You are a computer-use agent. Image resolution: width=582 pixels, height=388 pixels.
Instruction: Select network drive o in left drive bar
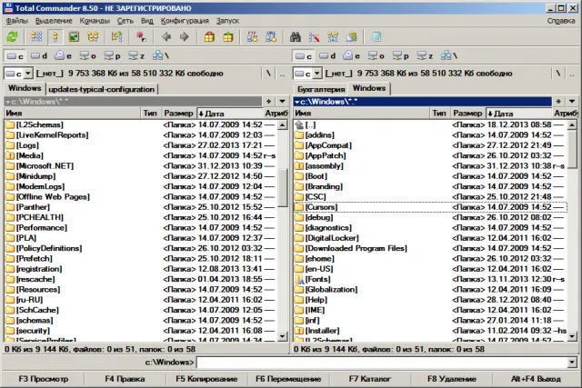click(87, 56)
